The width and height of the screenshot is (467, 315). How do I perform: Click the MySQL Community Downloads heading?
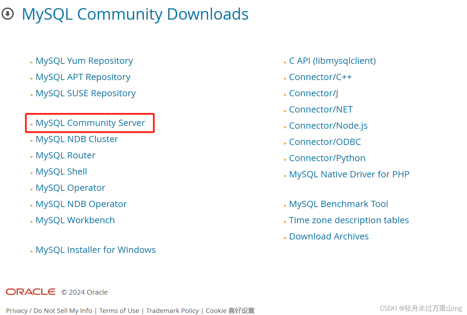pyautogui.click(x=135, y=14)
